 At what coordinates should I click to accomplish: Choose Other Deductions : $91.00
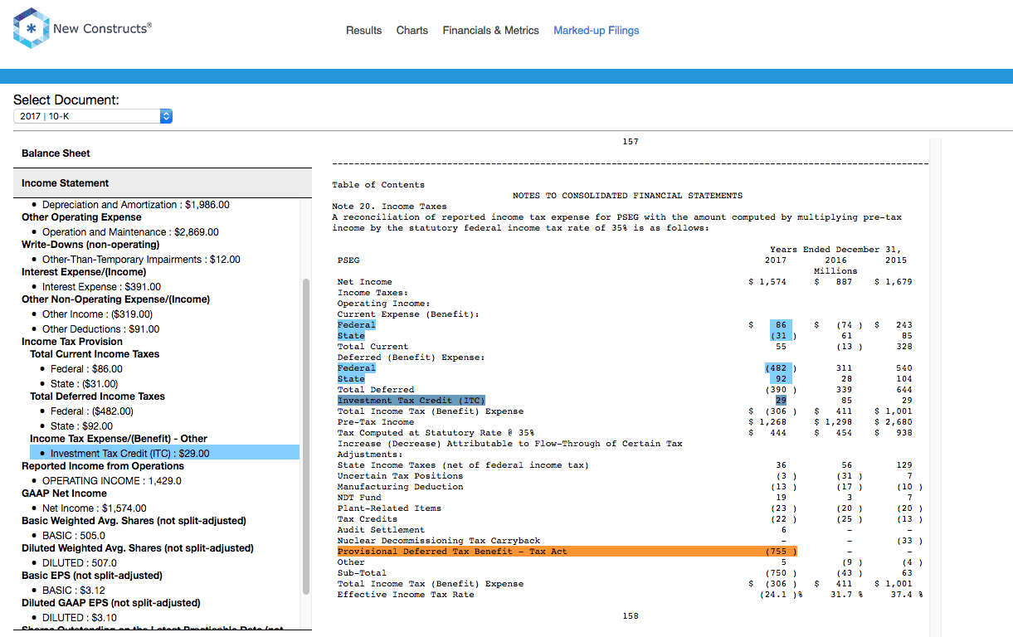pos(101,329)
